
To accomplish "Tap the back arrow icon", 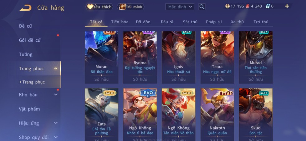I will (x=26, y=8).
